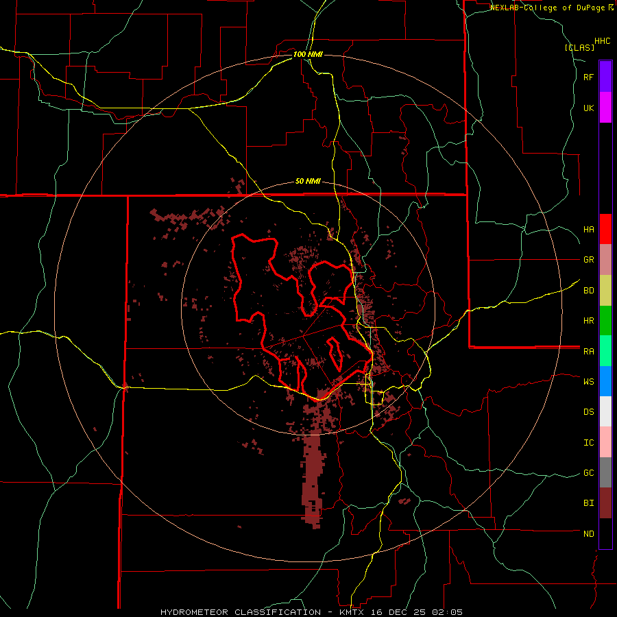Click the WS legend label
This screenshot has width=617, height=617.
tap(589, 381)
